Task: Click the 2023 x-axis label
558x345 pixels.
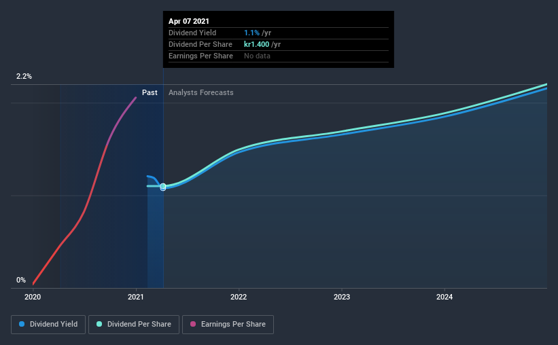Action: pyautogui.click(x=342, y=297)
